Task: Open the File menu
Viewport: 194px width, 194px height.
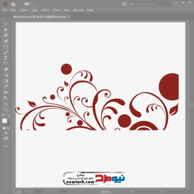Action: [x=5, y=10]
